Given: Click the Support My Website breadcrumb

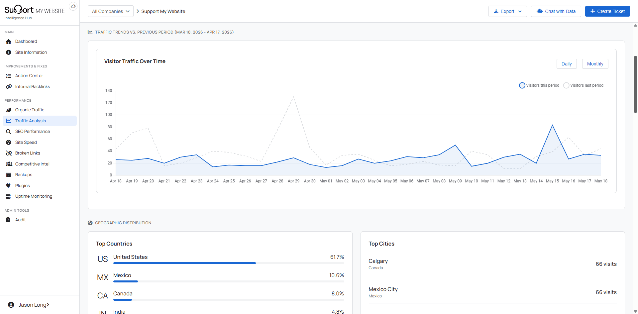Looking at the screenshot, I should [163, 11].
